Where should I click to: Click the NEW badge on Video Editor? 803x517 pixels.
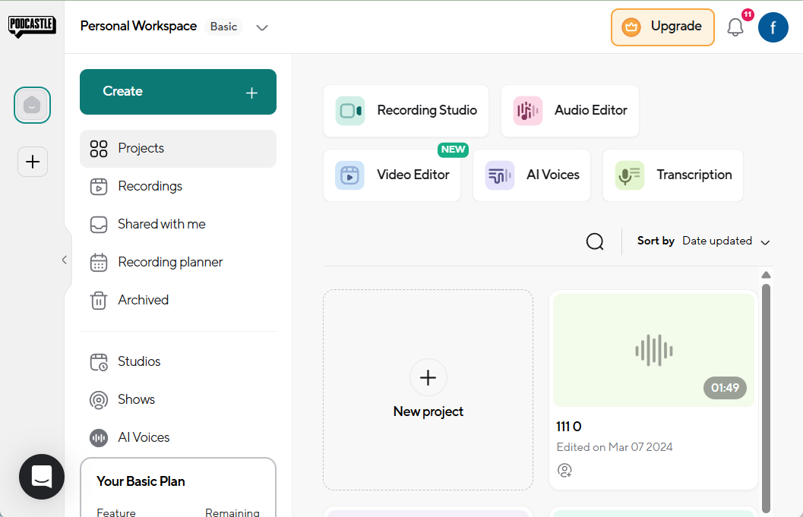pos(454,150)
